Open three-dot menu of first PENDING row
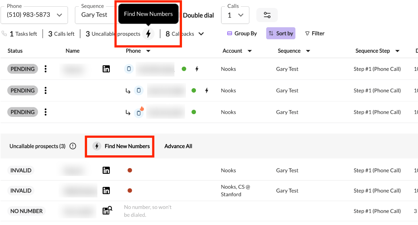418x225 pixels. pyautogui.click(x=46, y=69)
